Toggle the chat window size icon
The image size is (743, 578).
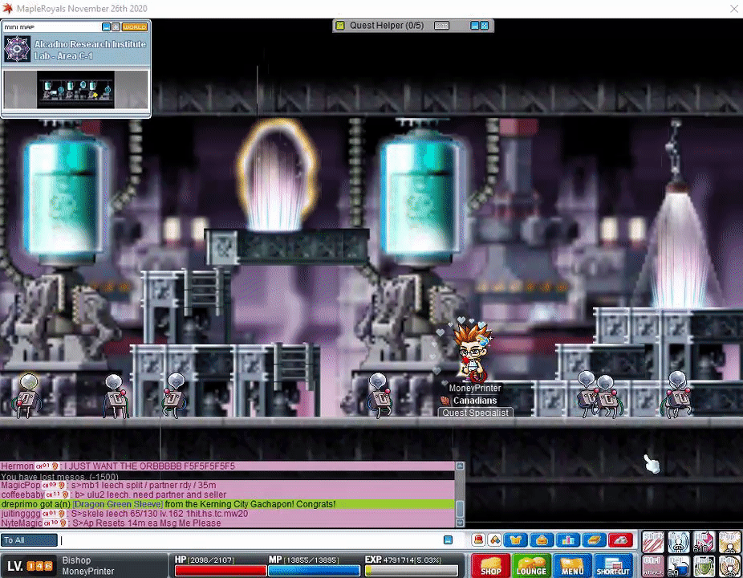[x=448, y=540]
